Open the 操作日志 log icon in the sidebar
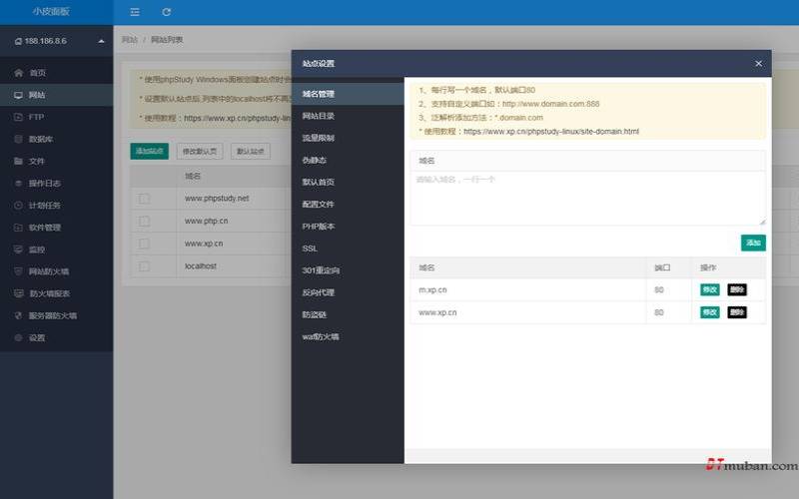The width and height of the screenshot is (799, 499). point(18,184)
